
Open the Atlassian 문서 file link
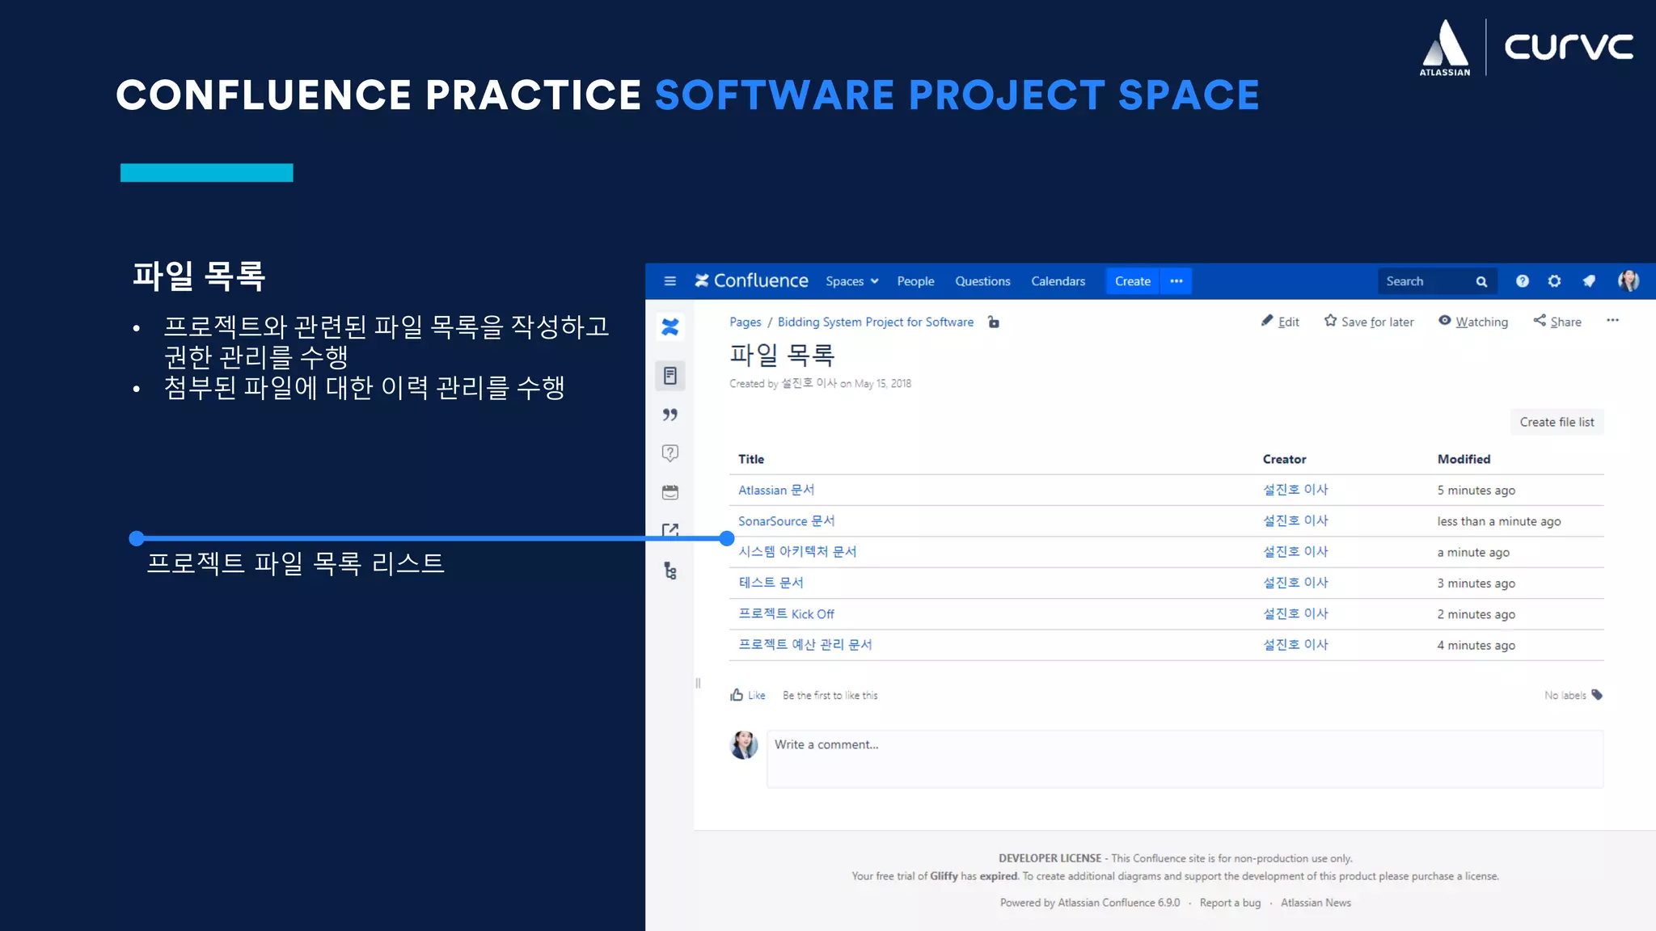click(x=776, y=491)
